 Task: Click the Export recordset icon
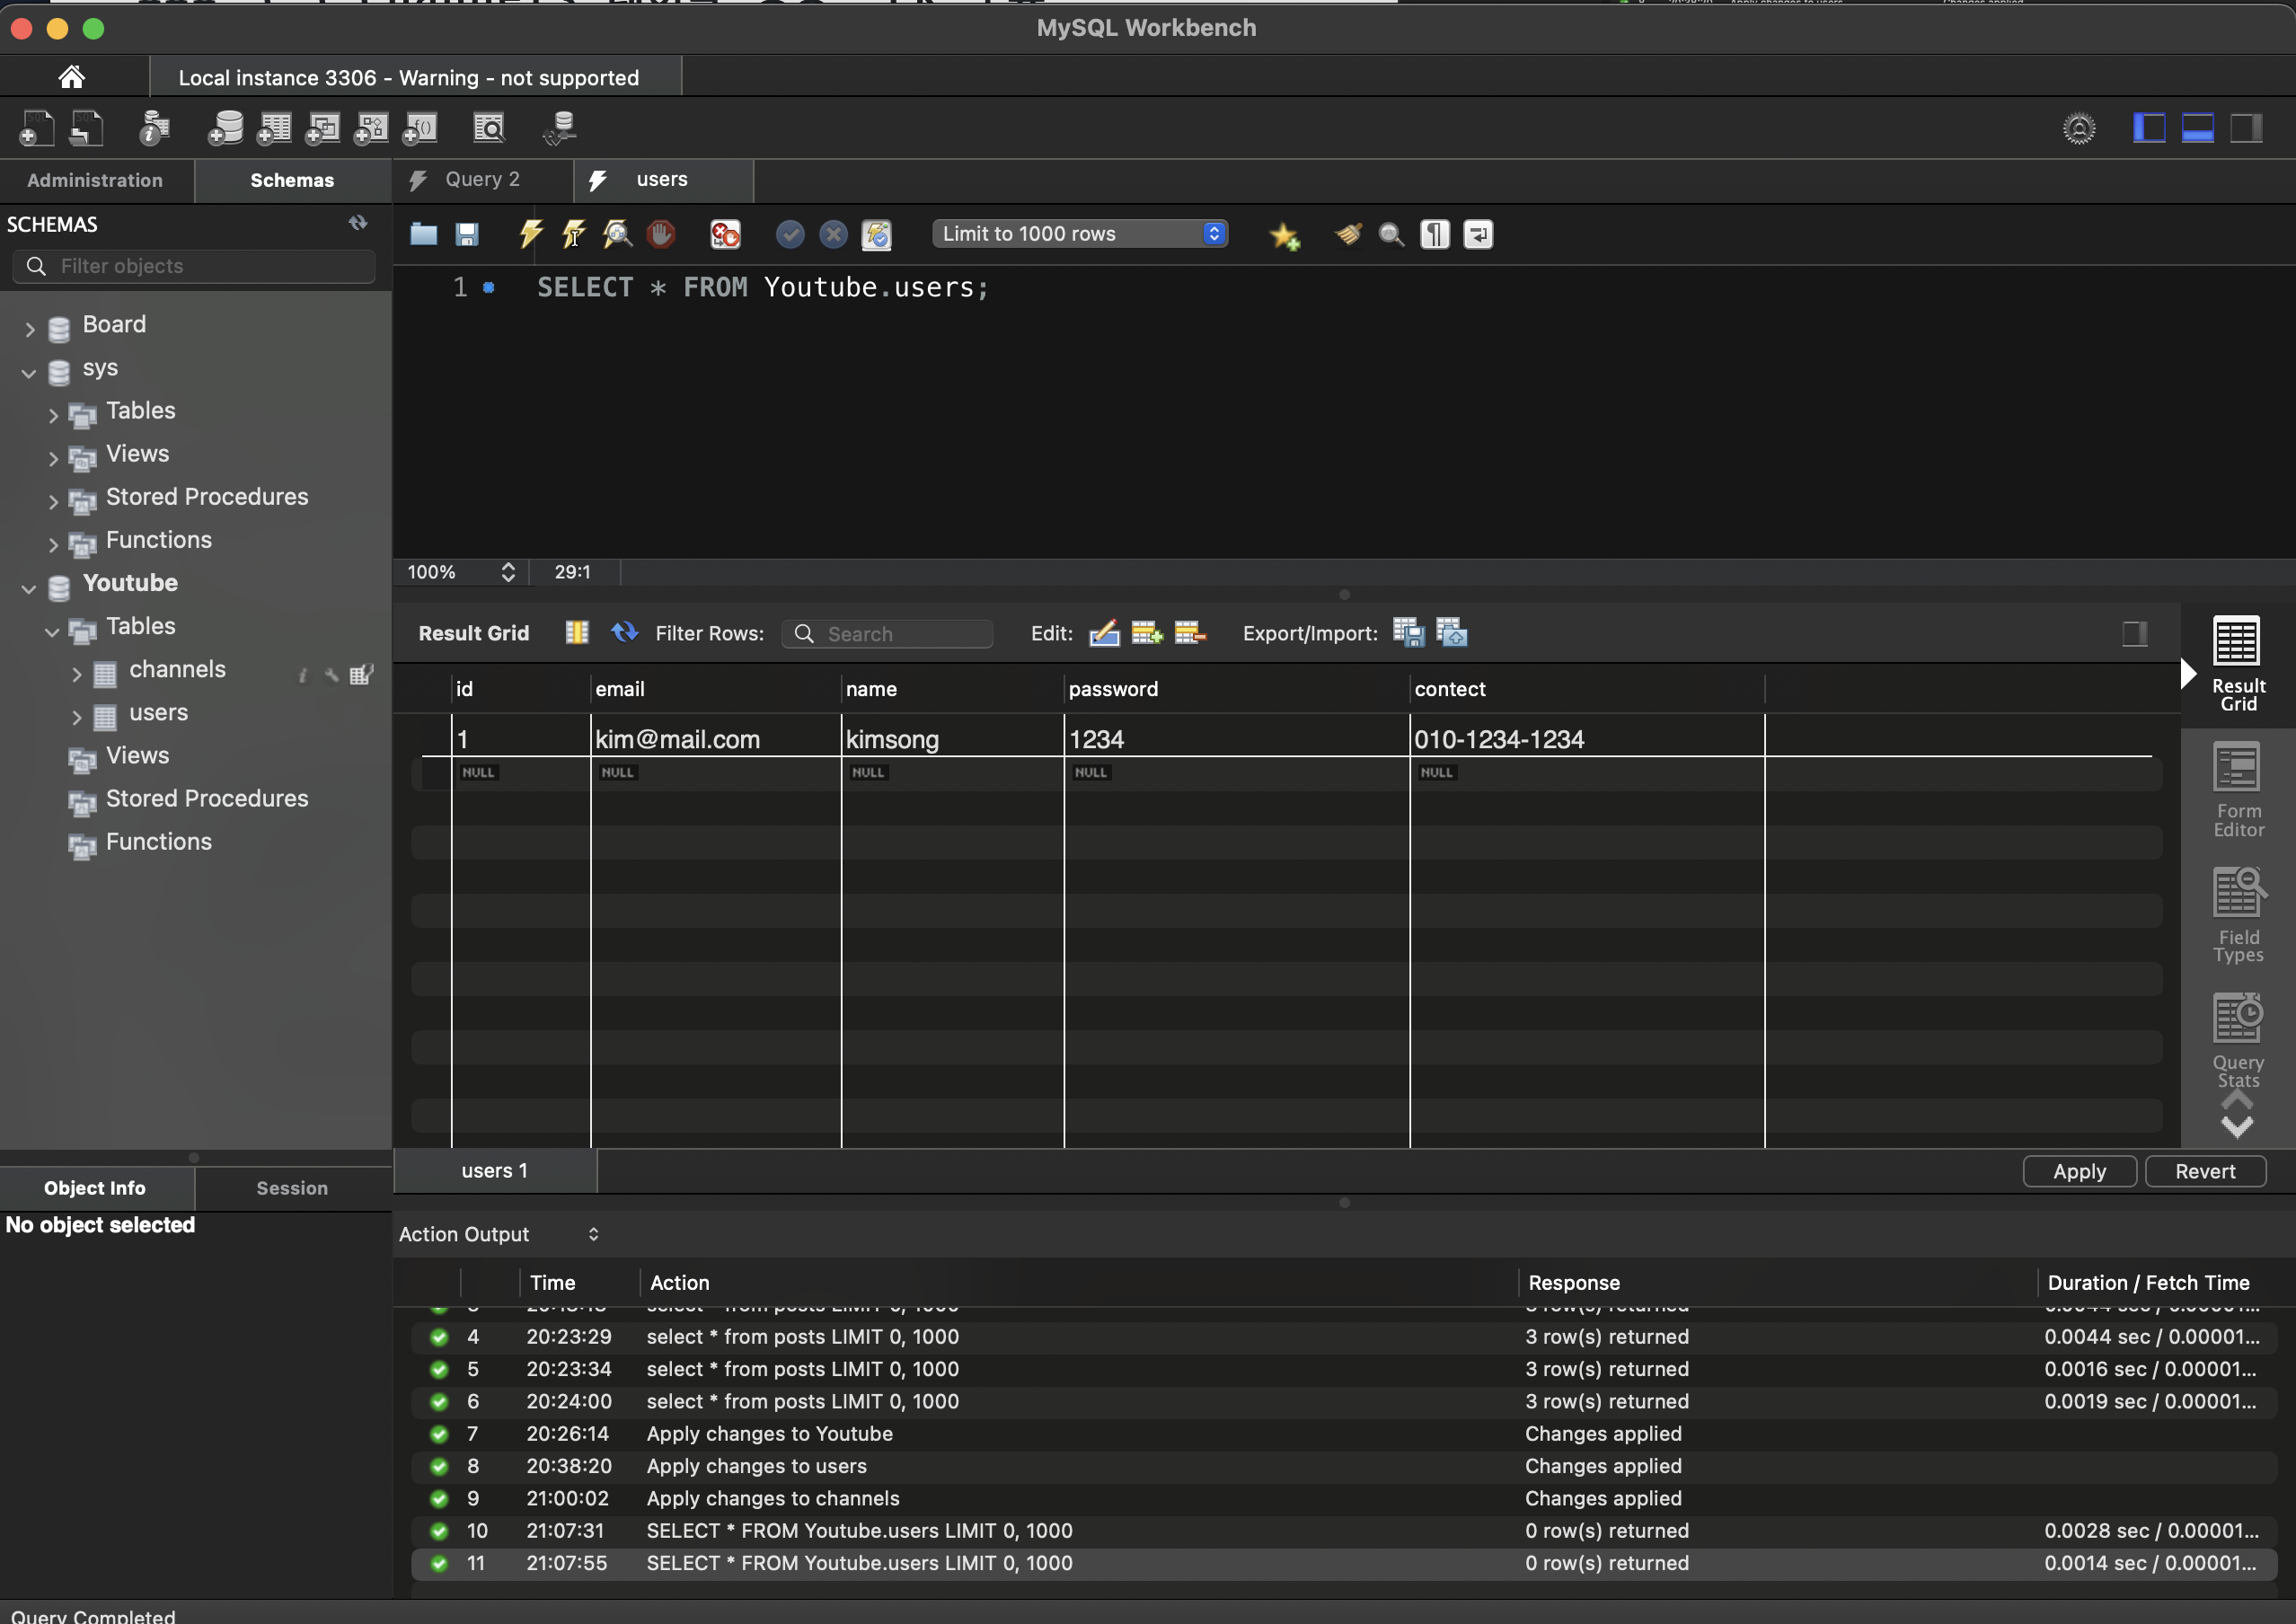(x=1408, y=632)
